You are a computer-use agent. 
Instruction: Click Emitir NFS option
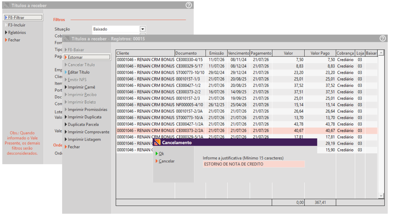[x=77, y=80]
